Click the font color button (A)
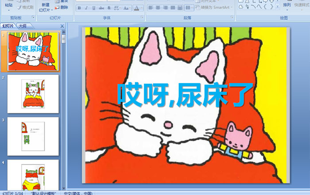 coord(136,8)
